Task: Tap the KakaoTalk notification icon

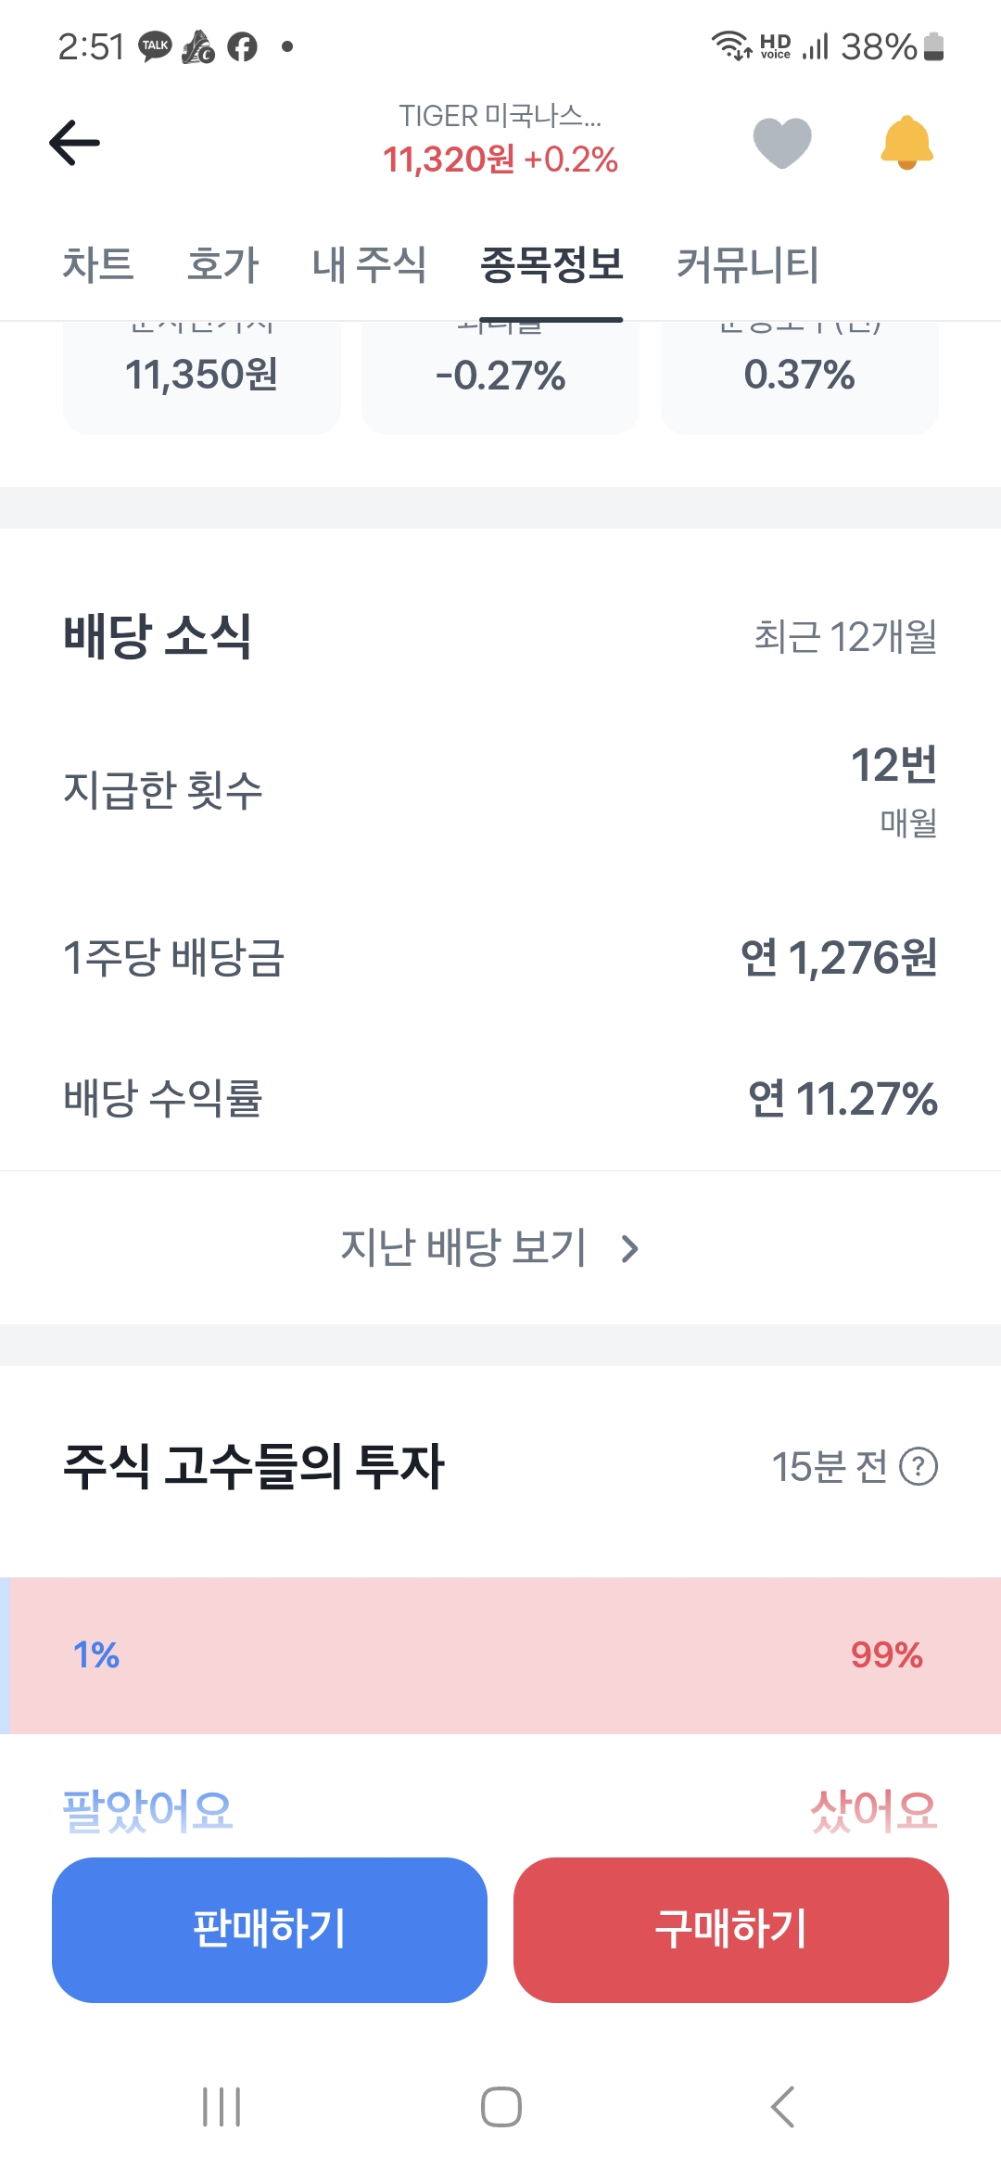Action: (155, 46)
